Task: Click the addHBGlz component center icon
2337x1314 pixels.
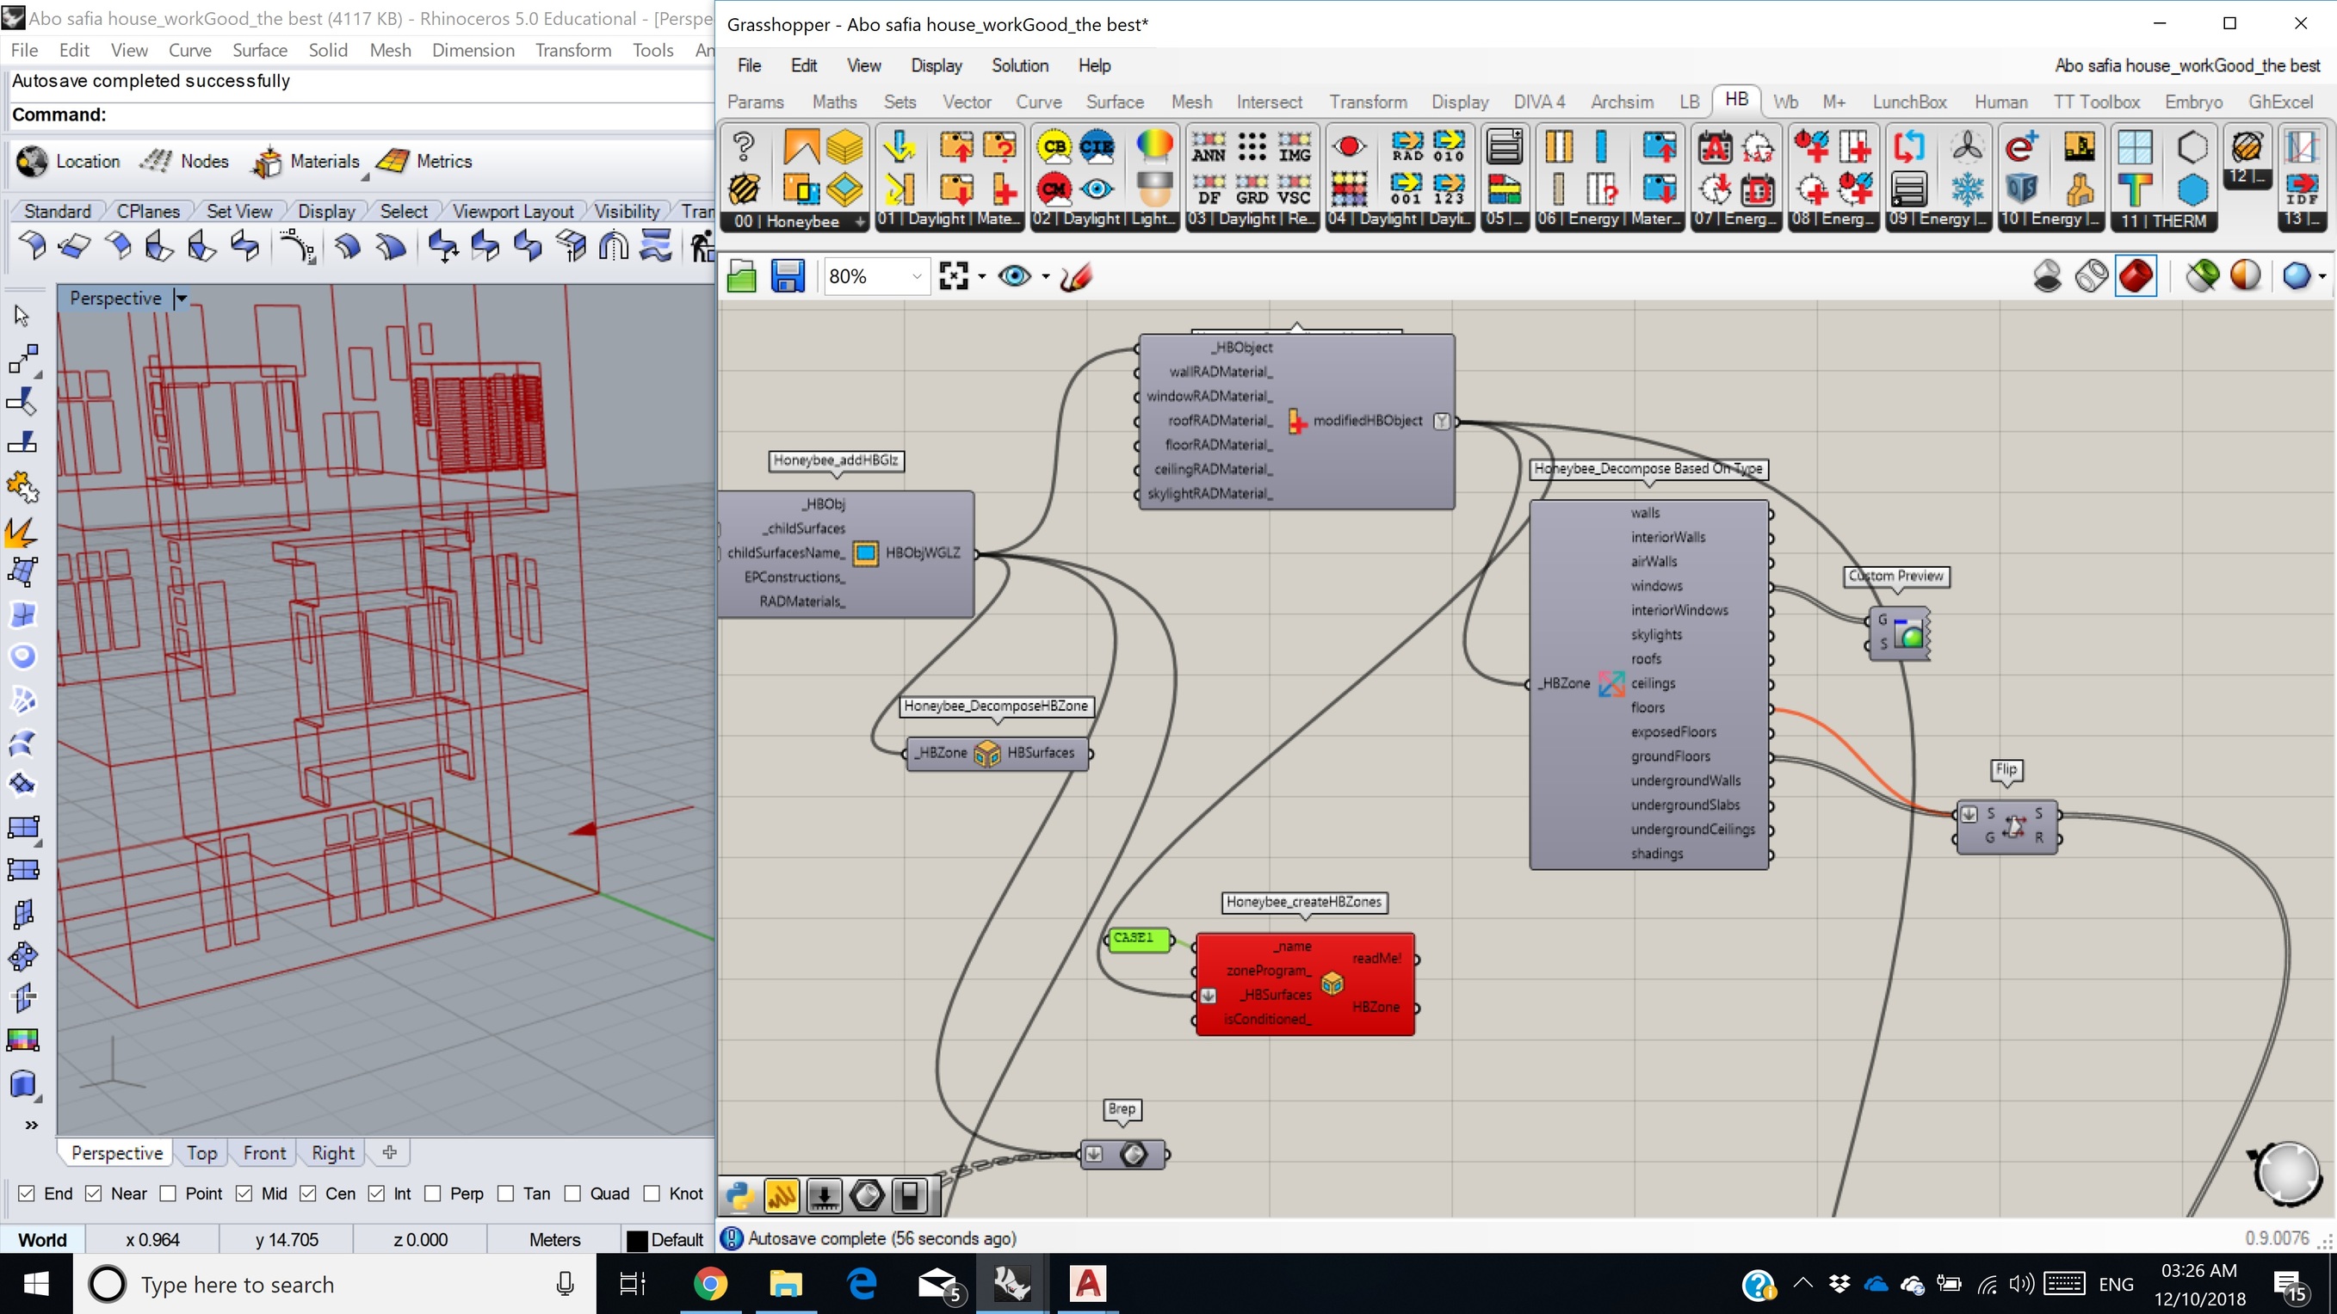Action: click(x=867, y=553)
